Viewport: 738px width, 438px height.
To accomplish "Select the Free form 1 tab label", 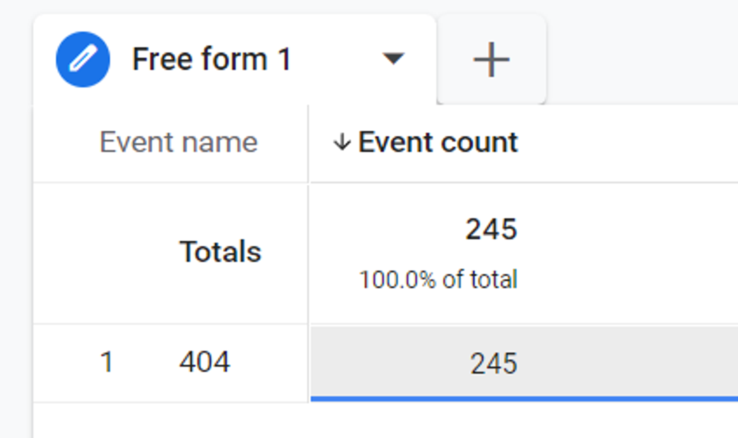I will coord(211,59).
